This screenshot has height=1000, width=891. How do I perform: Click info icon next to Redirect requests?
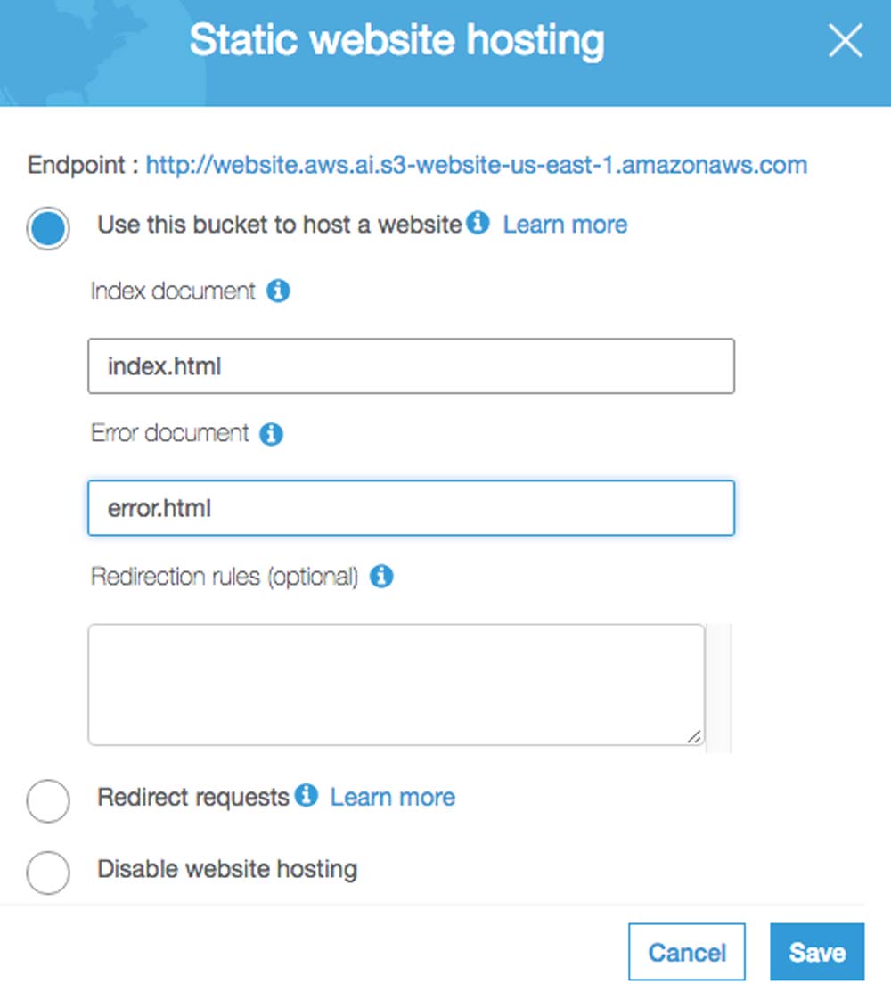click(306, 795)
